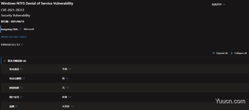Viewport: 249px width, 110px height.
Task: Collapse the 基本分数指标 (8) section
Action: (x=5, y=61)
